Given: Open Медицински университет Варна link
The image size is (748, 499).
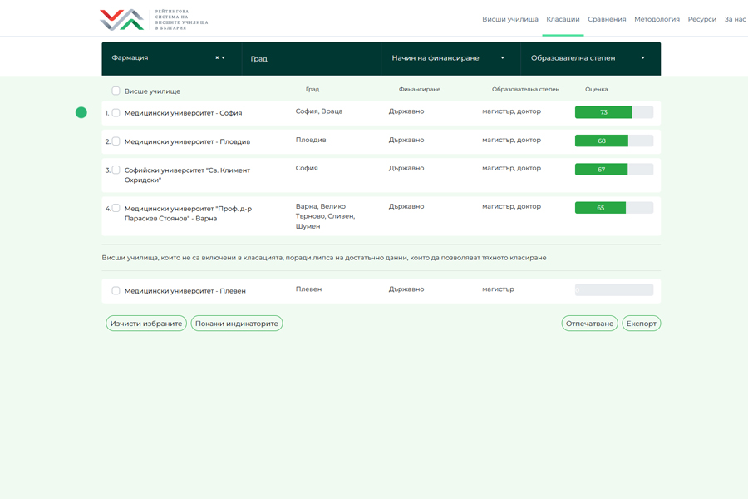Looking at the screenshot, I should tap(188, 214).
